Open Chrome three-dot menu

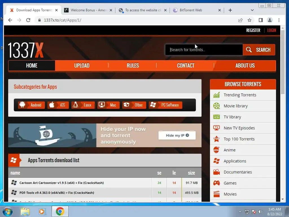(x=279, y=20)
